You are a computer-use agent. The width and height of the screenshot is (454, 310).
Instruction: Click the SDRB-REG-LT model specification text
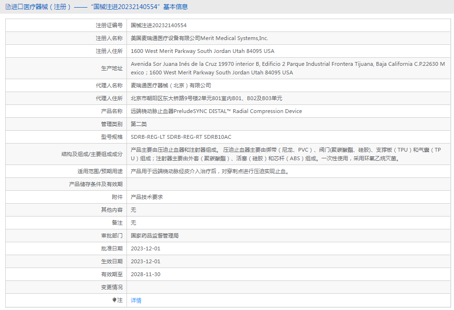coord(181,137)
